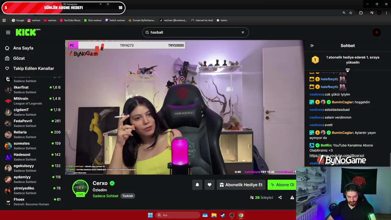The height and width of the screenshot is (220, 391).
Task: Click the Cerxo channel name
Action: tap(100, 183)
